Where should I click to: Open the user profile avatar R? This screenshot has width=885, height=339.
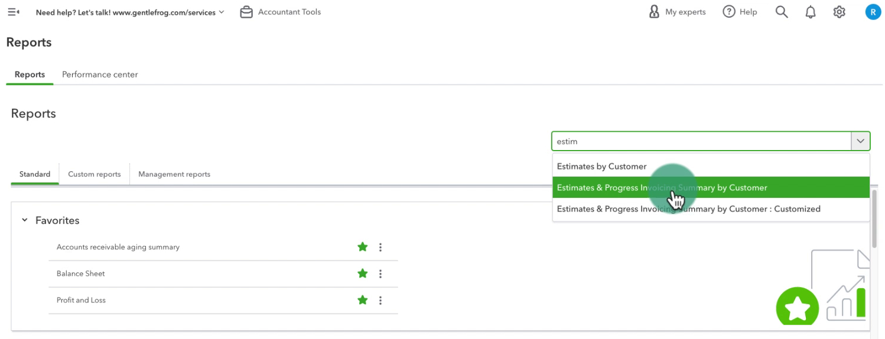pyautogui.click(x=873, y=12)
